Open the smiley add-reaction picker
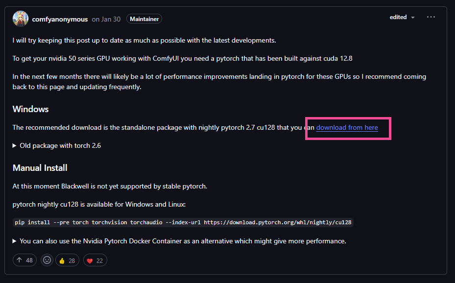 tap(47, 260)
